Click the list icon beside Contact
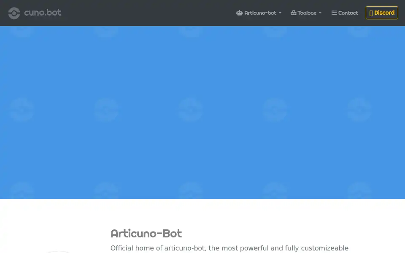The image size is (405, 253). click(334, 13)
